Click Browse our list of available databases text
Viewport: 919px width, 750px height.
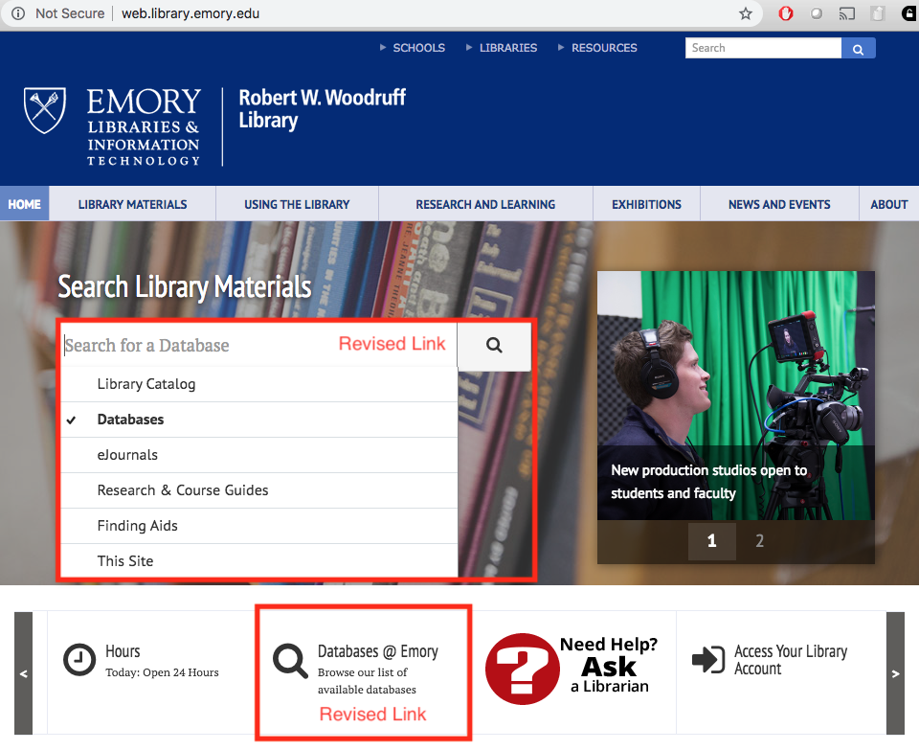(x=367, y=681)
